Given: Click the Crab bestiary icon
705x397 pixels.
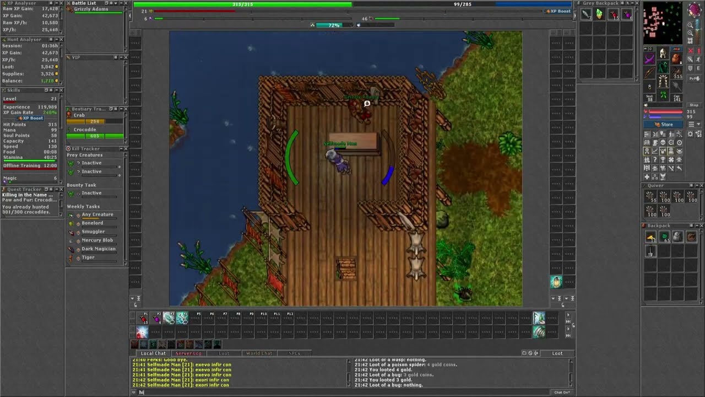Looking at the screenshot, I should (69, 115).
